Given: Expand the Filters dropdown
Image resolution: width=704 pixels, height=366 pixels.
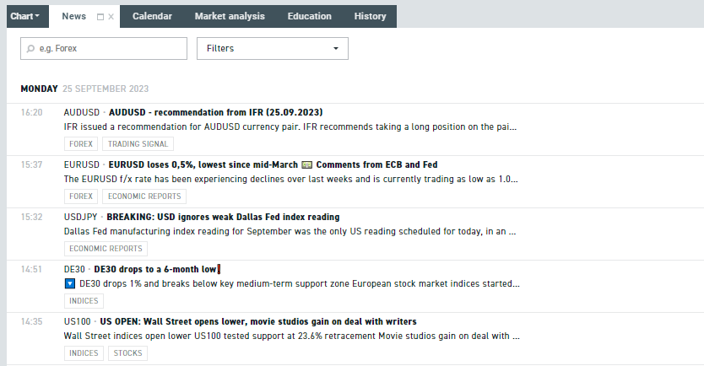Looking at the screenshot, I should pyautogui.click(x=273, y=49).
